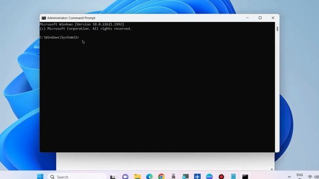The height and width of the screenshot is (179, 319).
Task: Show hidden system tray icons
Action: (x=289, y=177)
